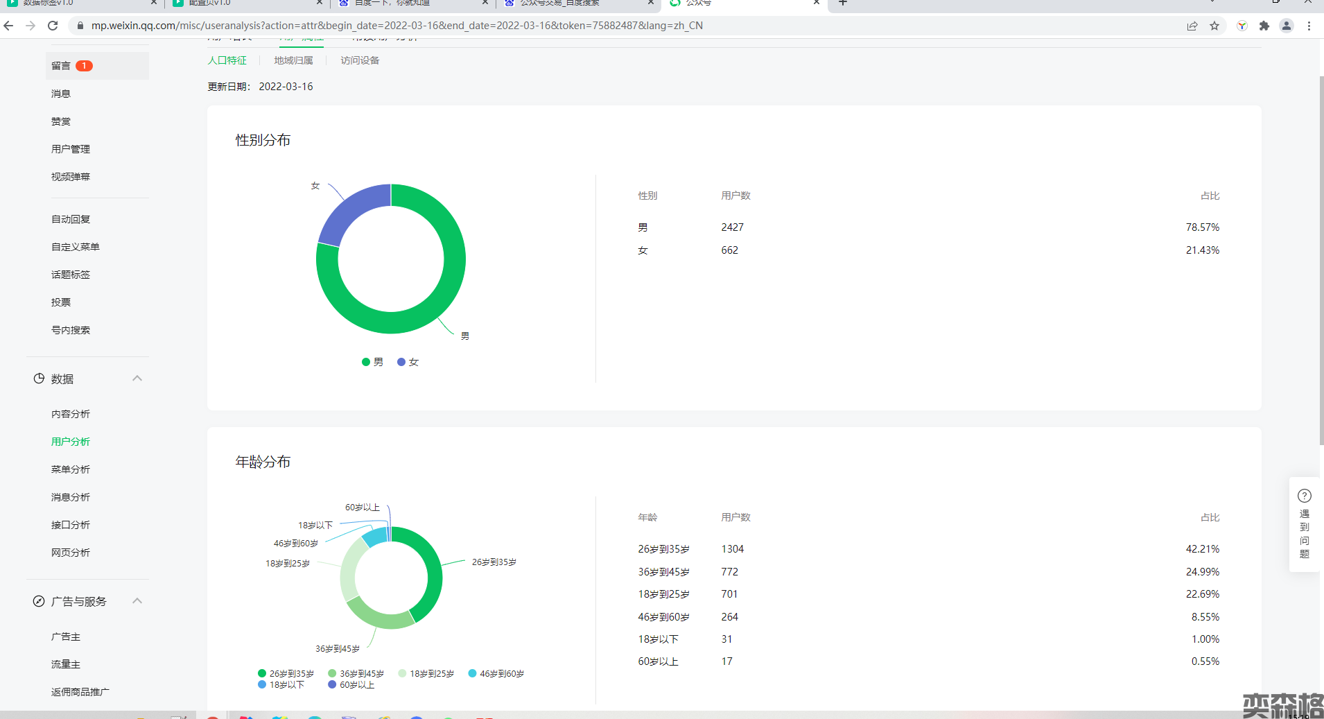Click the browser reload icon
The height and width of the screenshot is (719, 1324).
pyautogui.click(x=53, y=26)
